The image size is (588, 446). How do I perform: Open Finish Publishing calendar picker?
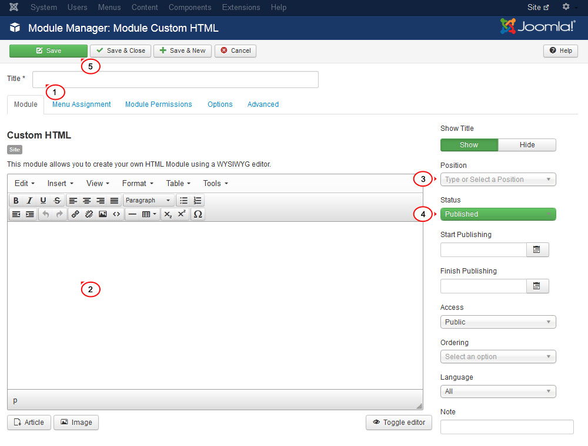[x=537, y=286]
